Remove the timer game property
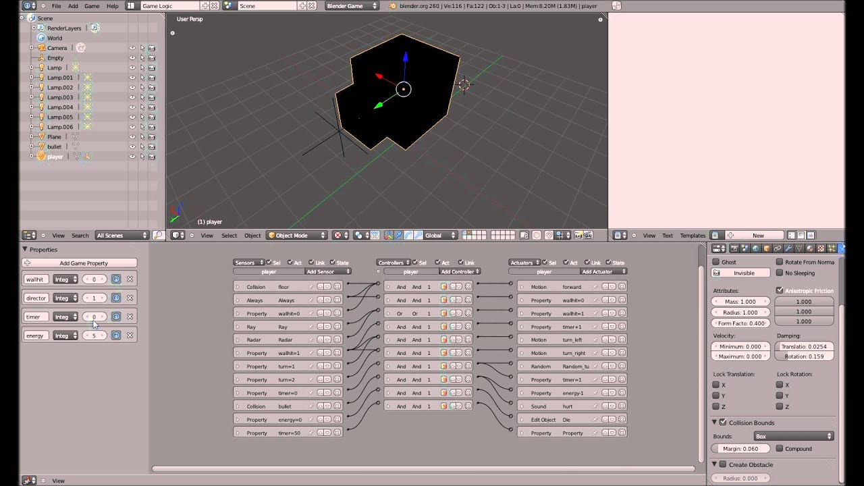This screenshot has height=486, width=864. [130, 317]
